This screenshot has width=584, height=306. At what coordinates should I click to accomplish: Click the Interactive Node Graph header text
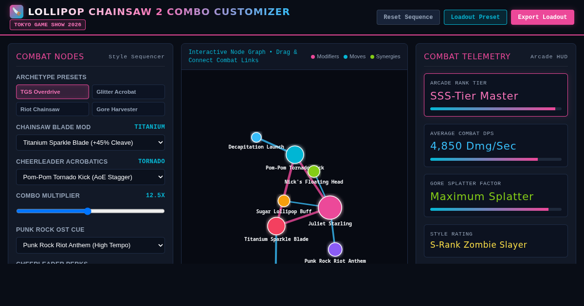pyautogui.click(x=243, y=56)
